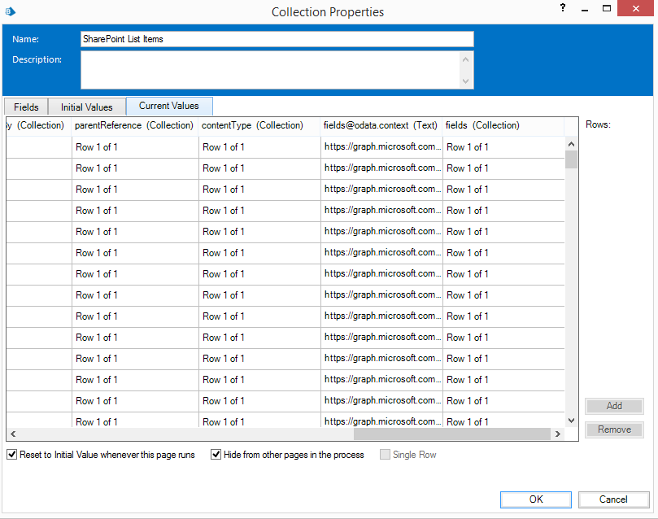Screen dimensions: 658x519
Task: Open help with the question mark button
Action: tap(563, 8)
